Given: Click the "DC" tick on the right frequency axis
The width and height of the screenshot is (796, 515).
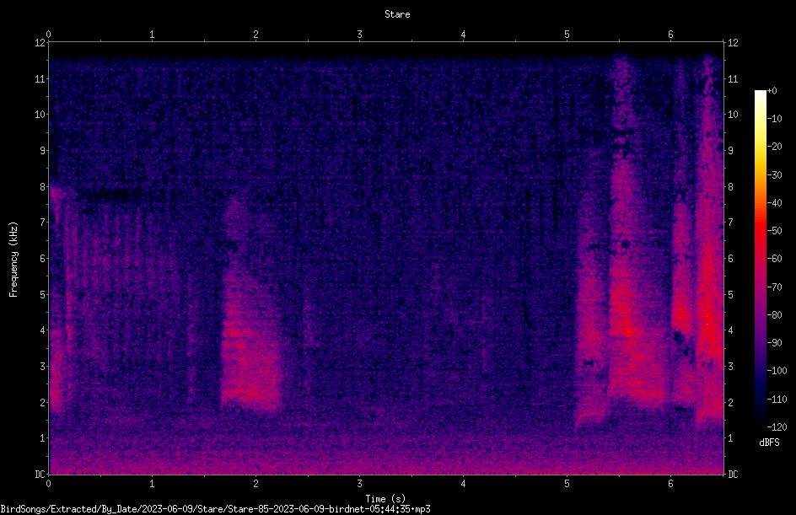Looking at the screenshot, I should tap(733, 475).
